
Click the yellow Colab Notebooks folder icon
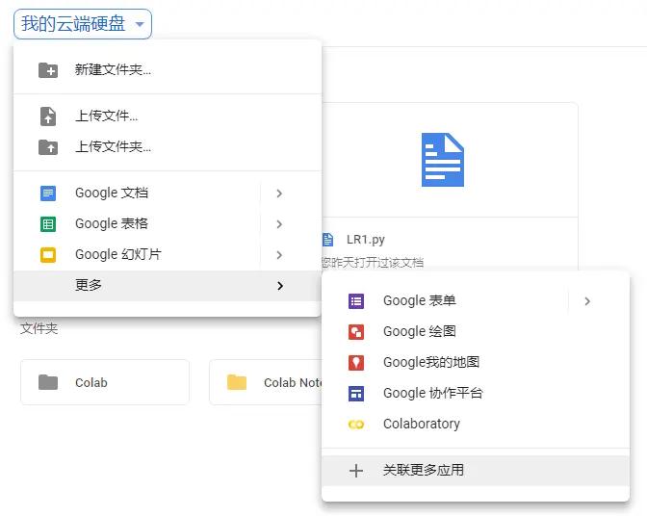[x=237, y=382]
